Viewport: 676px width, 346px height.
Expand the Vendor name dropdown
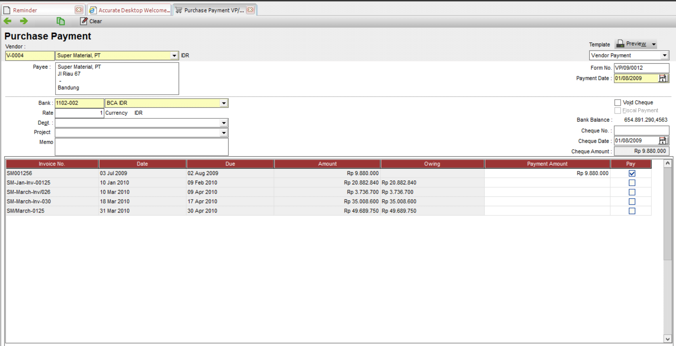click(174, 55)
